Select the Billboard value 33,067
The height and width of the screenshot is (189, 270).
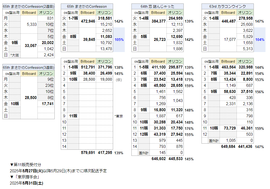pos(31,46)
